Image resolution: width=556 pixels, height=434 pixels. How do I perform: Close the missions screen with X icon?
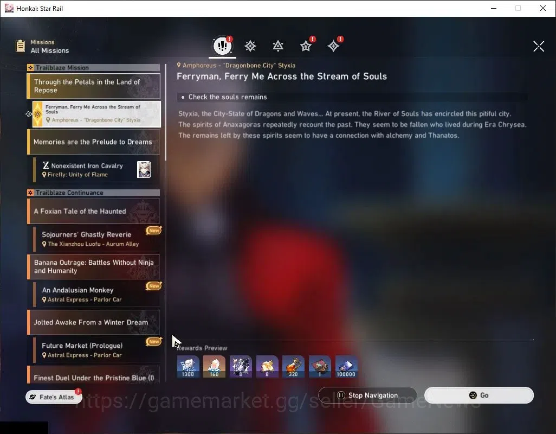point(538,46)
